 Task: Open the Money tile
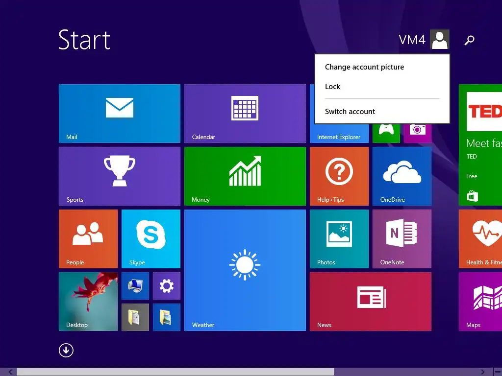point(245,176)
